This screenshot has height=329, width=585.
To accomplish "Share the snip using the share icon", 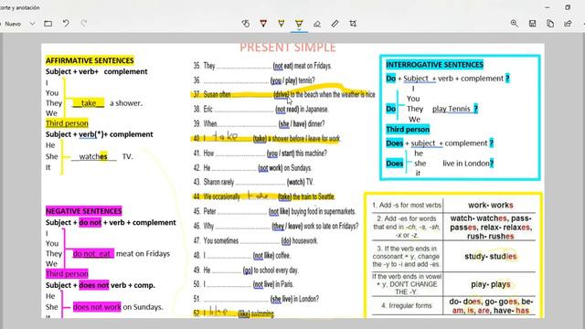I will click(569, 24).
